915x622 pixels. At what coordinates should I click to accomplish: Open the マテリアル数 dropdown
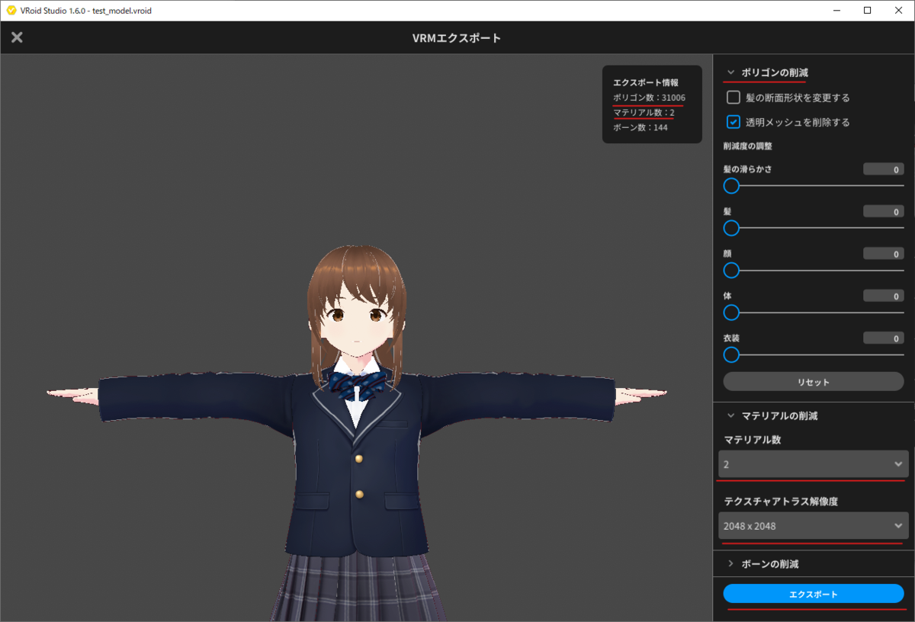814,464
